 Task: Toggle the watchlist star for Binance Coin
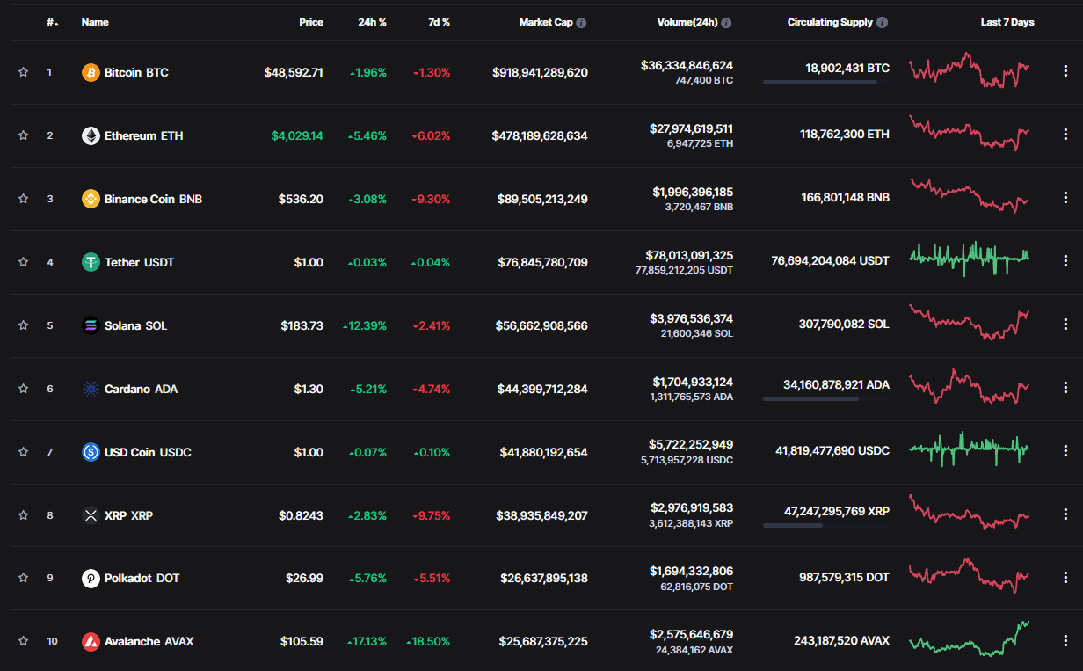tap(24, 199)
